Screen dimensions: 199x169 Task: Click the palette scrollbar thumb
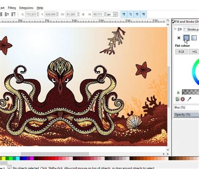[x=3, y=163]
